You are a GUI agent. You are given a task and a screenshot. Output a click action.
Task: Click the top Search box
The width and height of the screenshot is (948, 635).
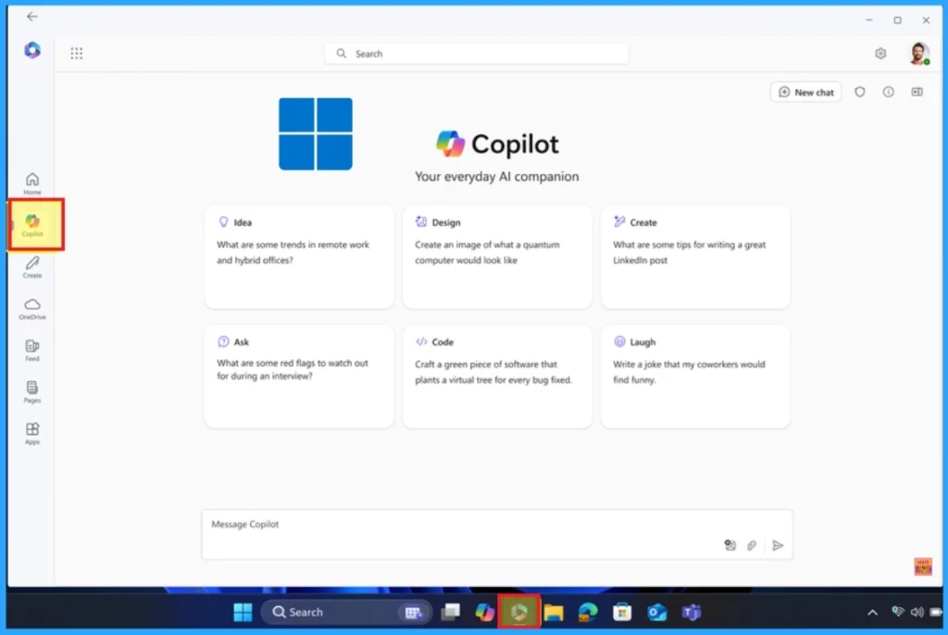[477, 54]
